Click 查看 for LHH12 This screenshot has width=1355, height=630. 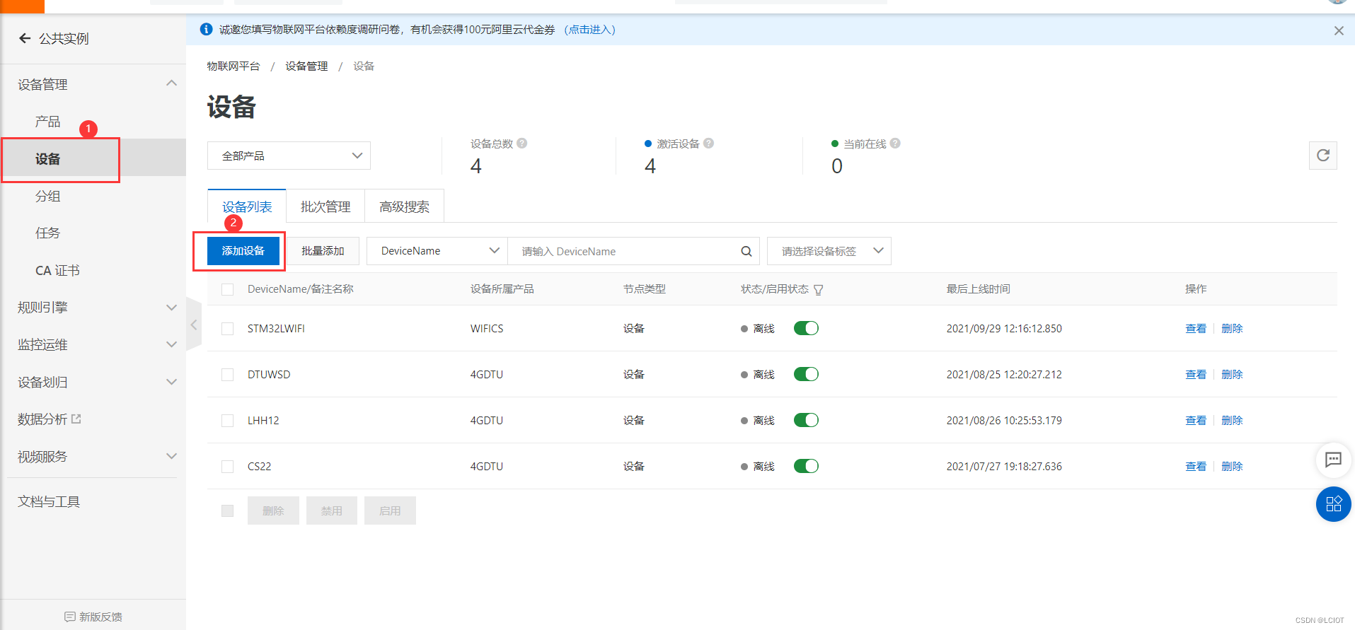point(1196,420)
